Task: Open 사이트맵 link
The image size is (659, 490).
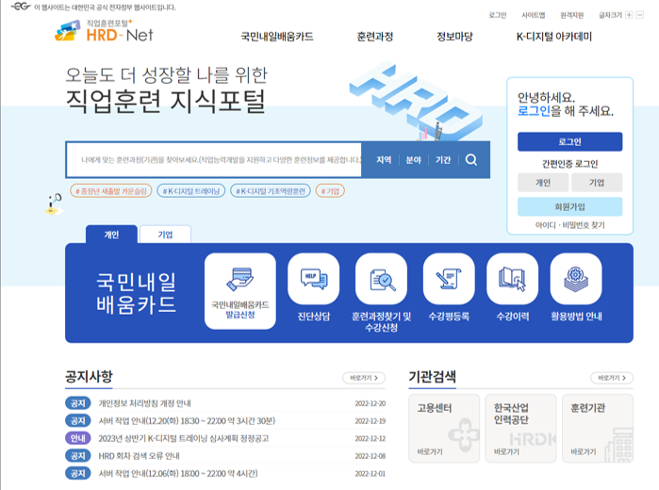Action: (534, 15)
